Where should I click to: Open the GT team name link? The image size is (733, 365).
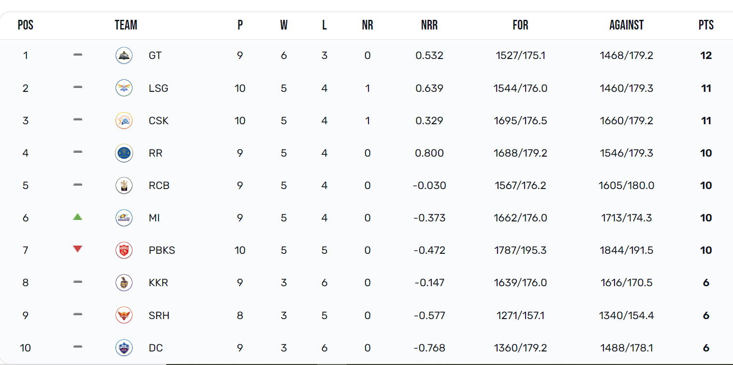(x=155, y=56)
